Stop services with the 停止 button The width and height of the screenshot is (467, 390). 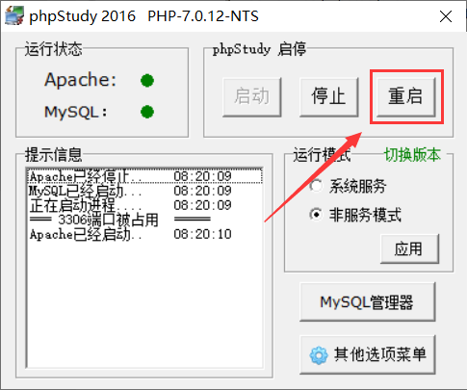pos(328,96)
